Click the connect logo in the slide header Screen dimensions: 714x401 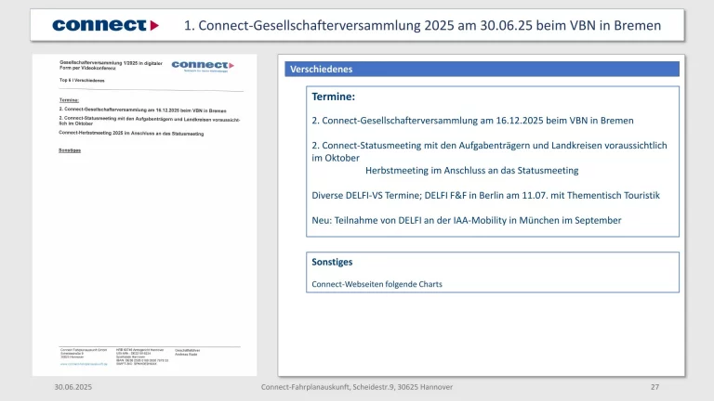click(106, 25)
